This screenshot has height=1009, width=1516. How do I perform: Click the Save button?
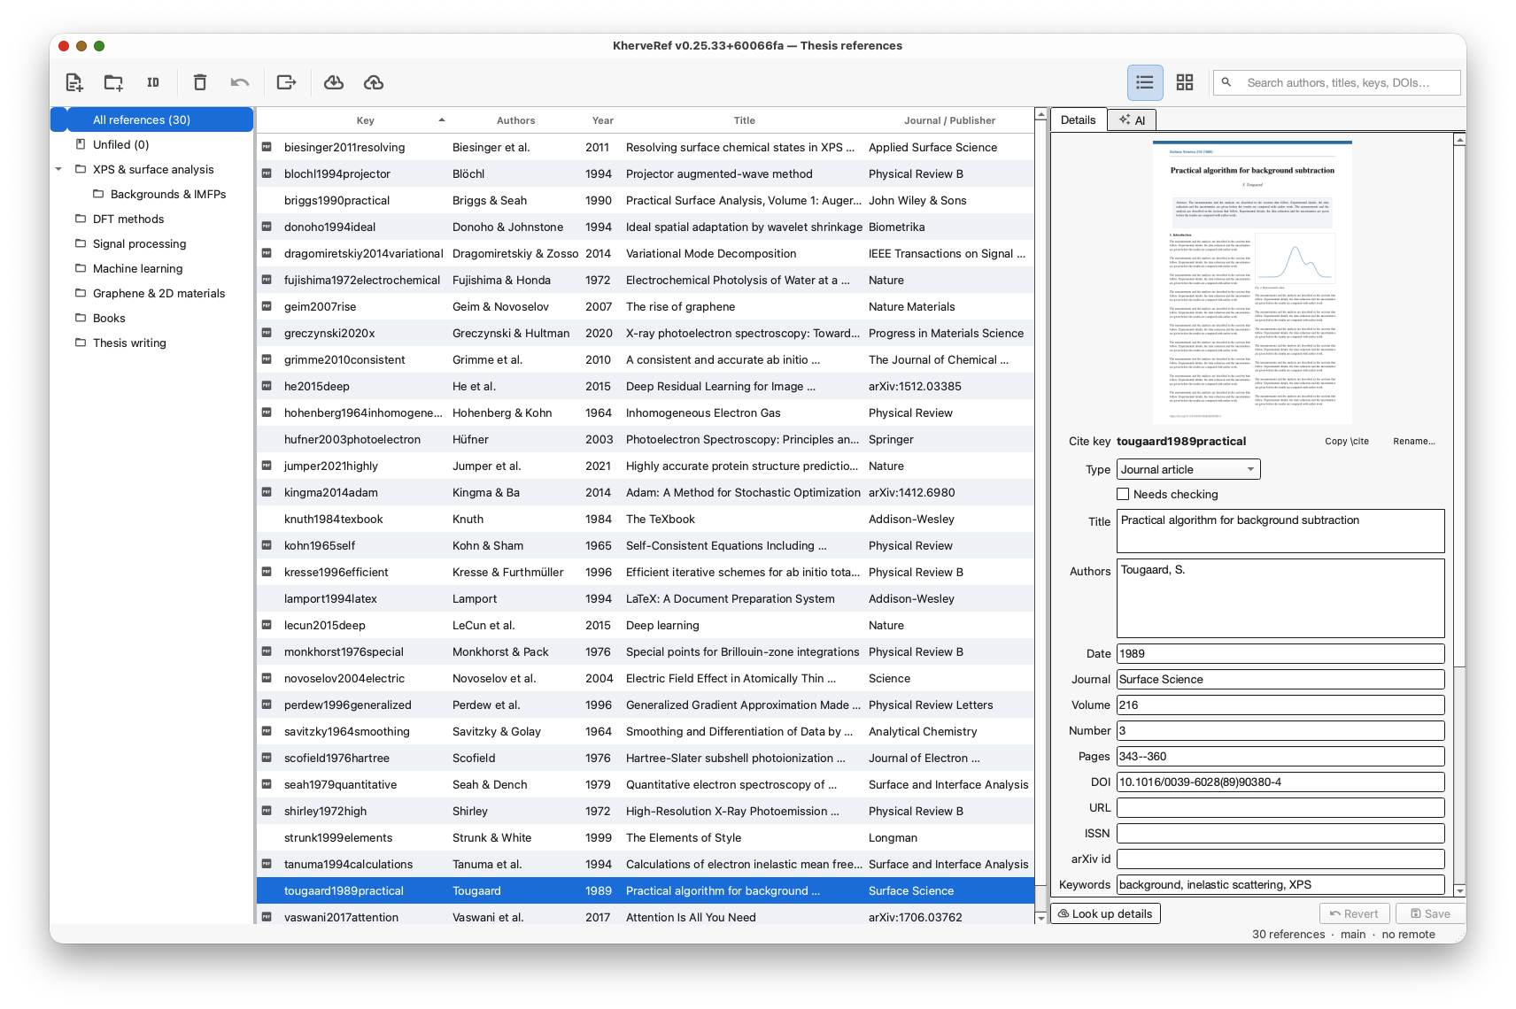[x=1429, y=913]
